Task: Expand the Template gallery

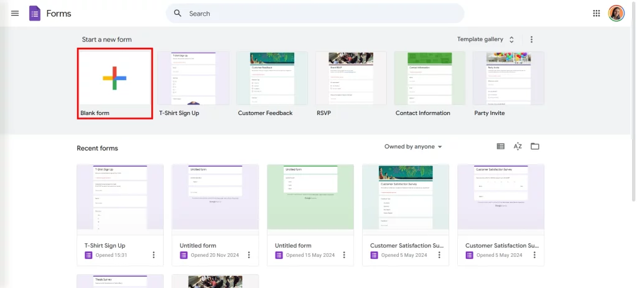Action: click(485, 39)
